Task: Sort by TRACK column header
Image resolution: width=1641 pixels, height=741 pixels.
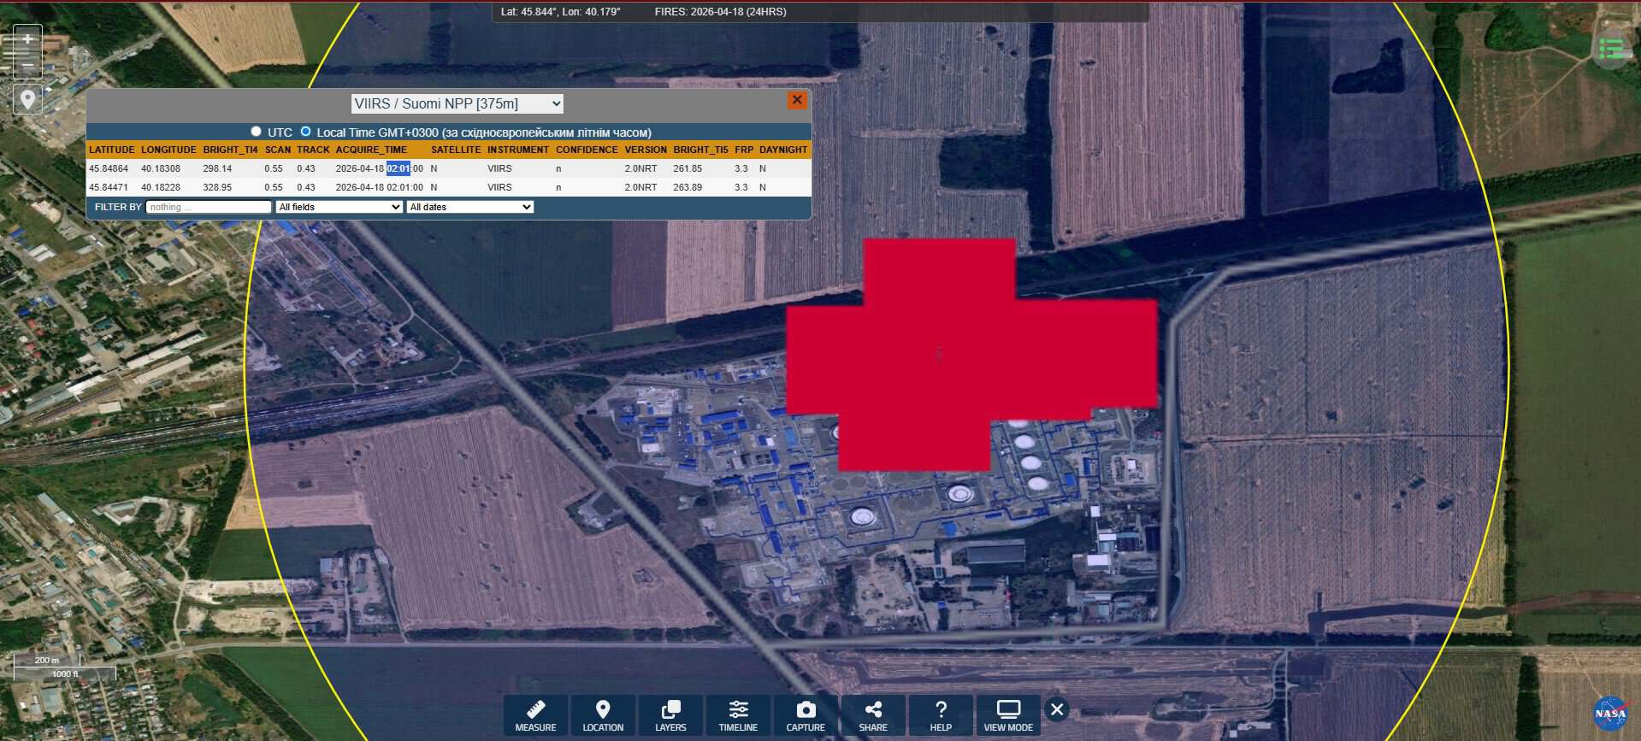Action: coord(313,150)
